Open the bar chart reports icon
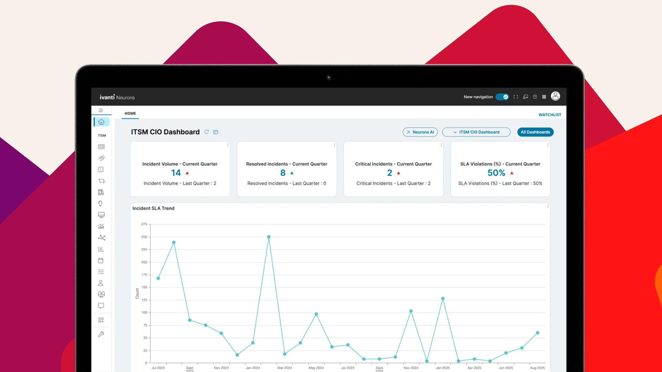The height and width of the screenshot is (372, 662). [x=101, y=249]
